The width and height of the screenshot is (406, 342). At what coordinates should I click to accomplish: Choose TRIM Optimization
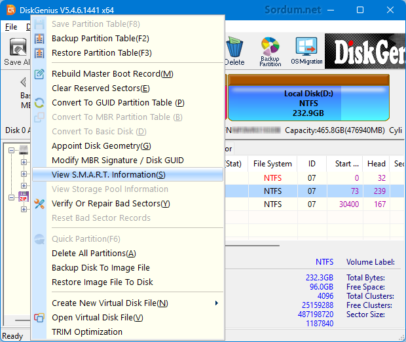(x=128, y=332)
